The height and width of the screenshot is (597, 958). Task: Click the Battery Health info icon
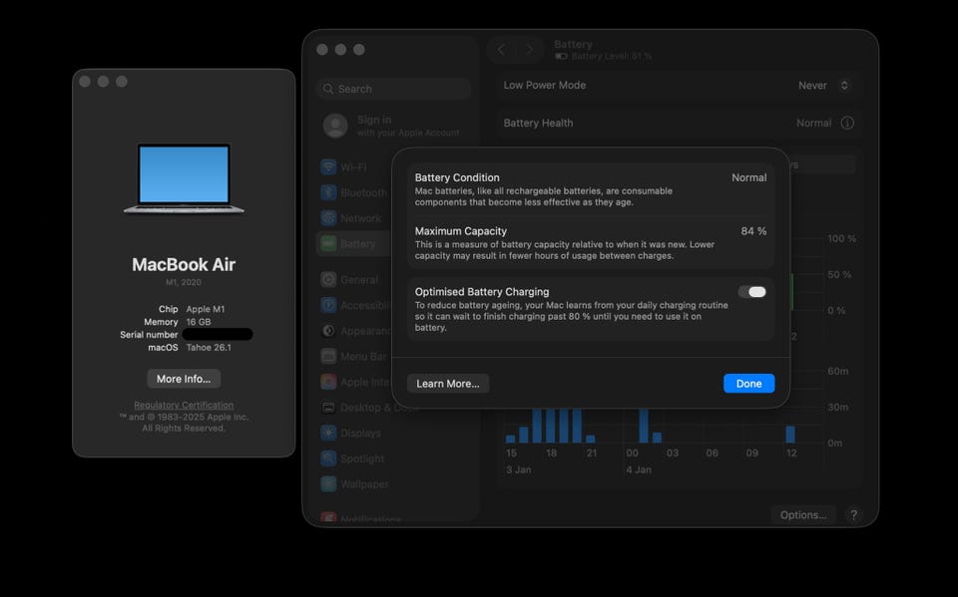(847, 123)
